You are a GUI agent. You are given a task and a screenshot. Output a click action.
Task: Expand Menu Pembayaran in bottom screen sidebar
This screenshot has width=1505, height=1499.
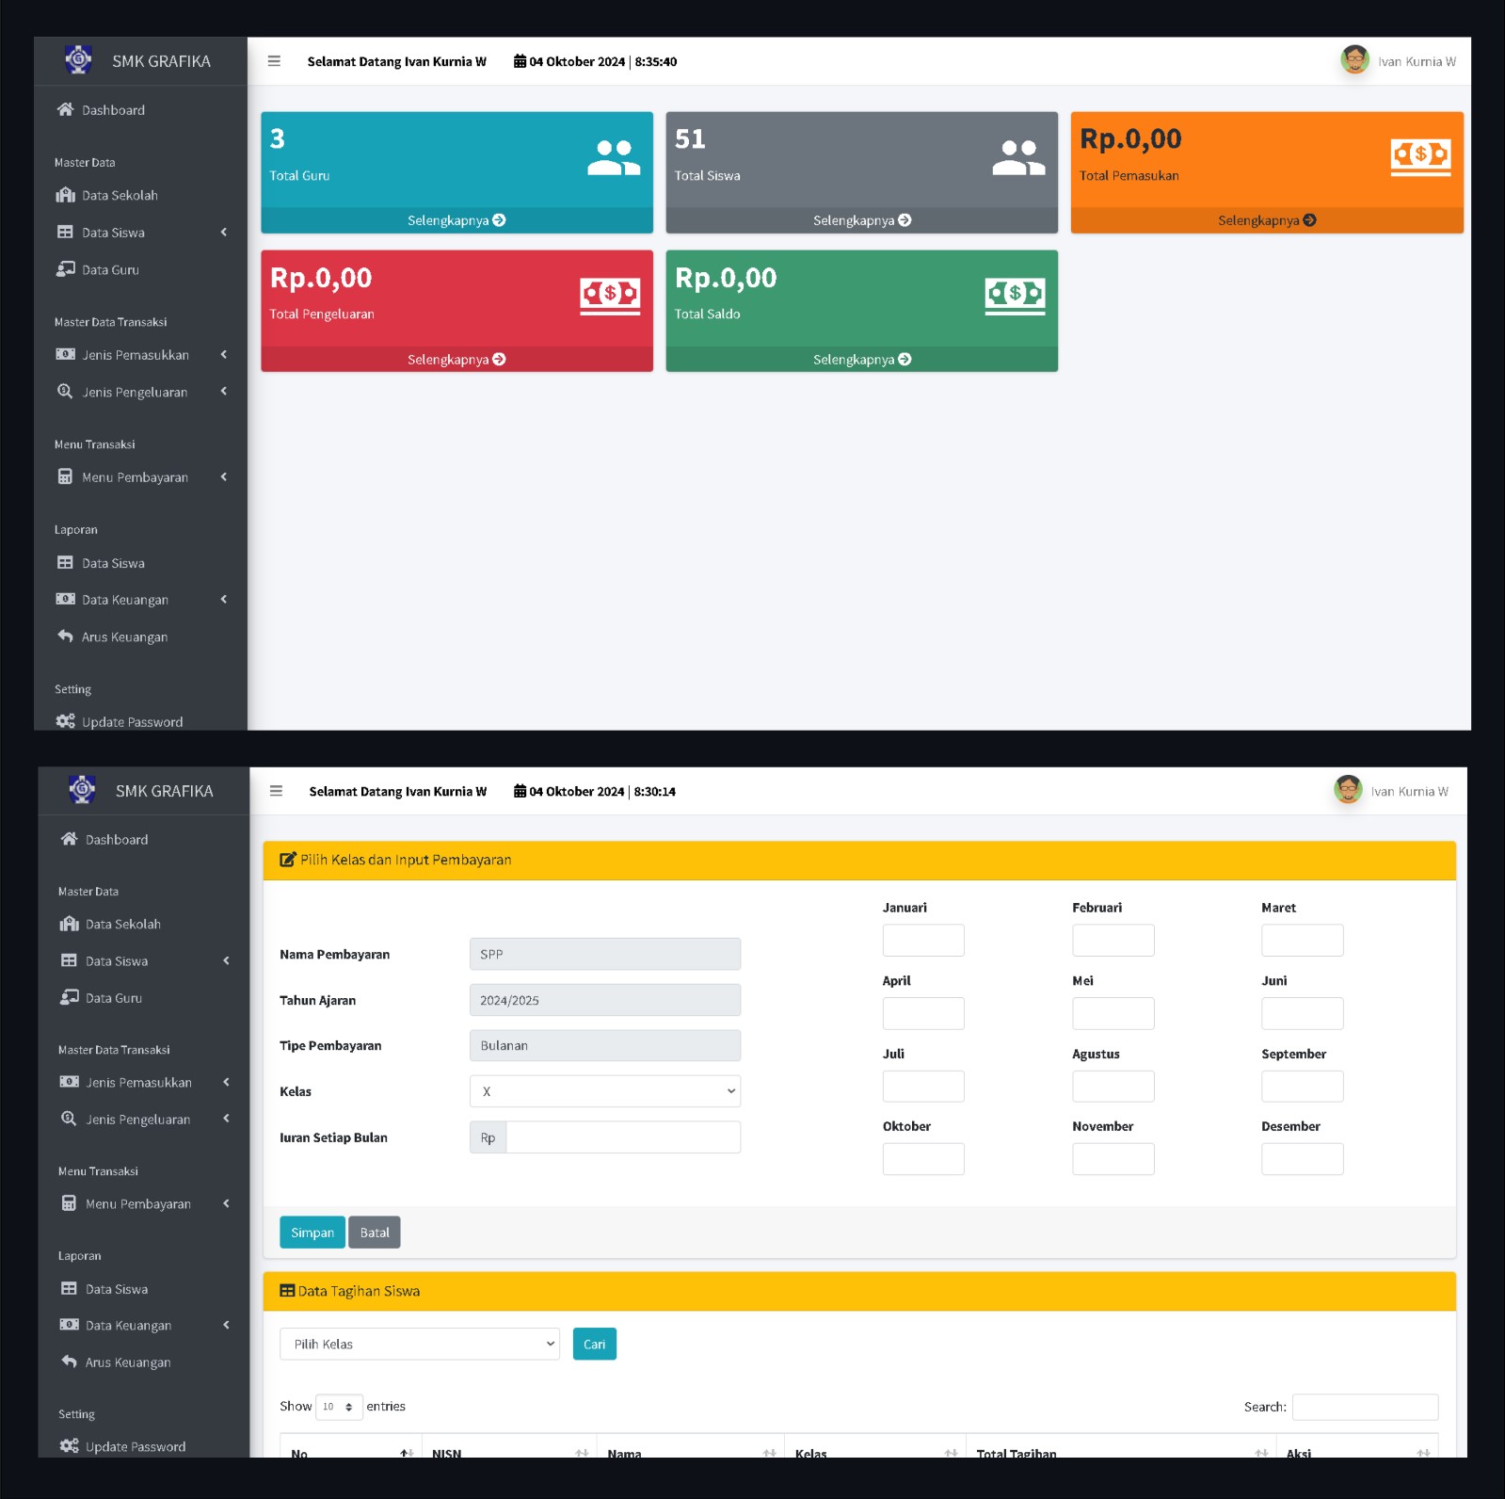144,1203
